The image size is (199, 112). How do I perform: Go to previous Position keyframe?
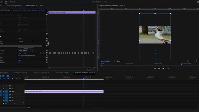[x=40, y=53]
